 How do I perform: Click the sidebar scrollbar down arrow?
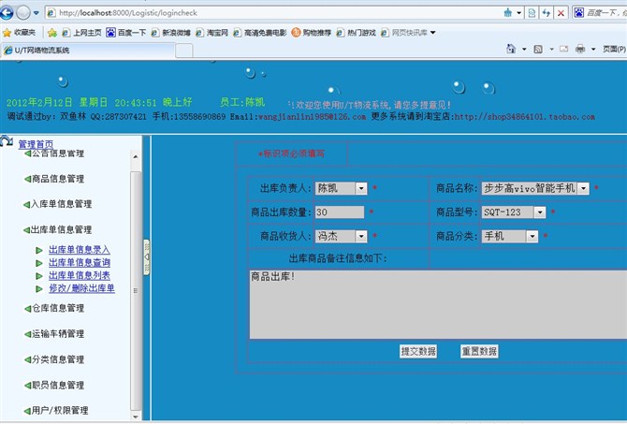(136, 417)
